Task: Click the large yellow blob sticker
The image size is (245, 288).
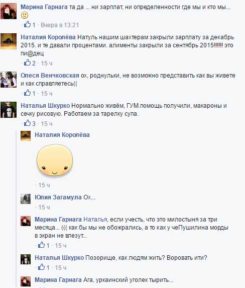Action: tap(55, 160)
